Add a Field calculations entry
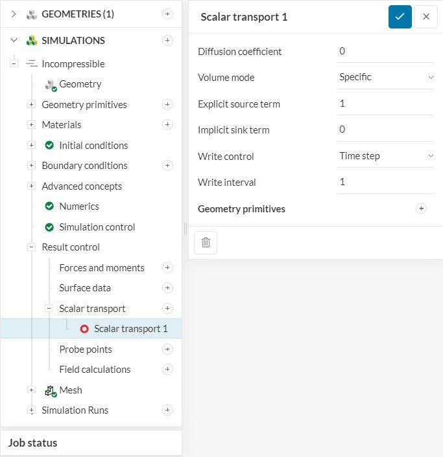This screenshot has width=443, height=457. click(167, 369)
